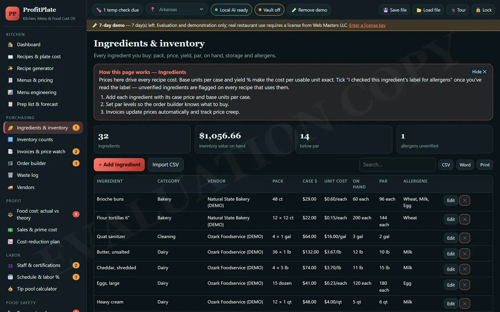Print the ingredients list
The image size is (500, 312).
point(485,165)
